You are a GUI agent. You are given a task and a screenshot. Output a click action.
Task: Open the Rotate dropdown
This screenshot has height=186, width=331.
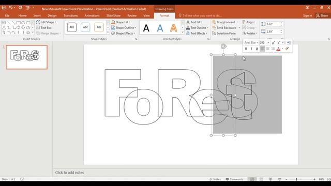[249, 33]
